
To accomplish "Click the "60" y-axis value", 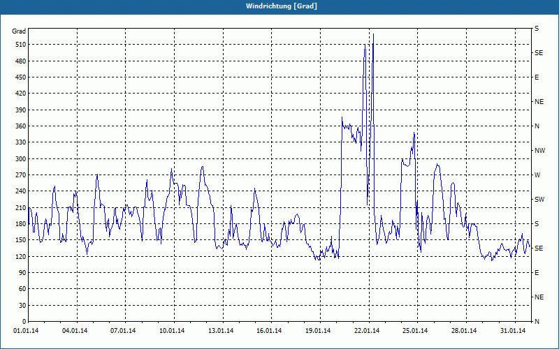I will (23, 289).
